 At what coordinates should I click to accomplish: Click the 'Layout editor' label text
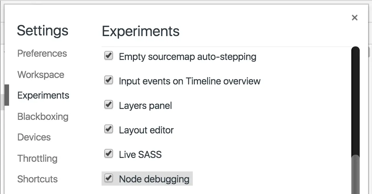tap(147, 130)
